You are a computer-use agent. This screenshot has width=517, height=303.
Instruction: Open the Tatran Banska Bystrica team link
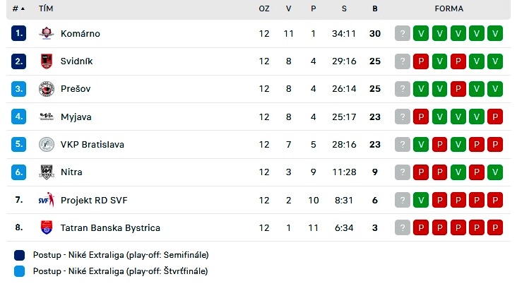pyautogui.click(x=110, y=228)
